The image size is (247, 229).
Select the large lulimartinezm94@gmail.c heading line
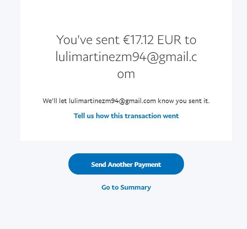[x=126, y=57]
